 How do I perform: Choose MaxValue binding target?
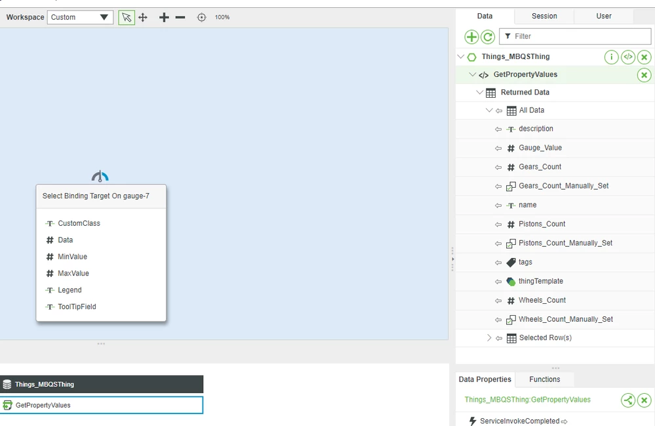pyautogui.click(x=73, y=274)
